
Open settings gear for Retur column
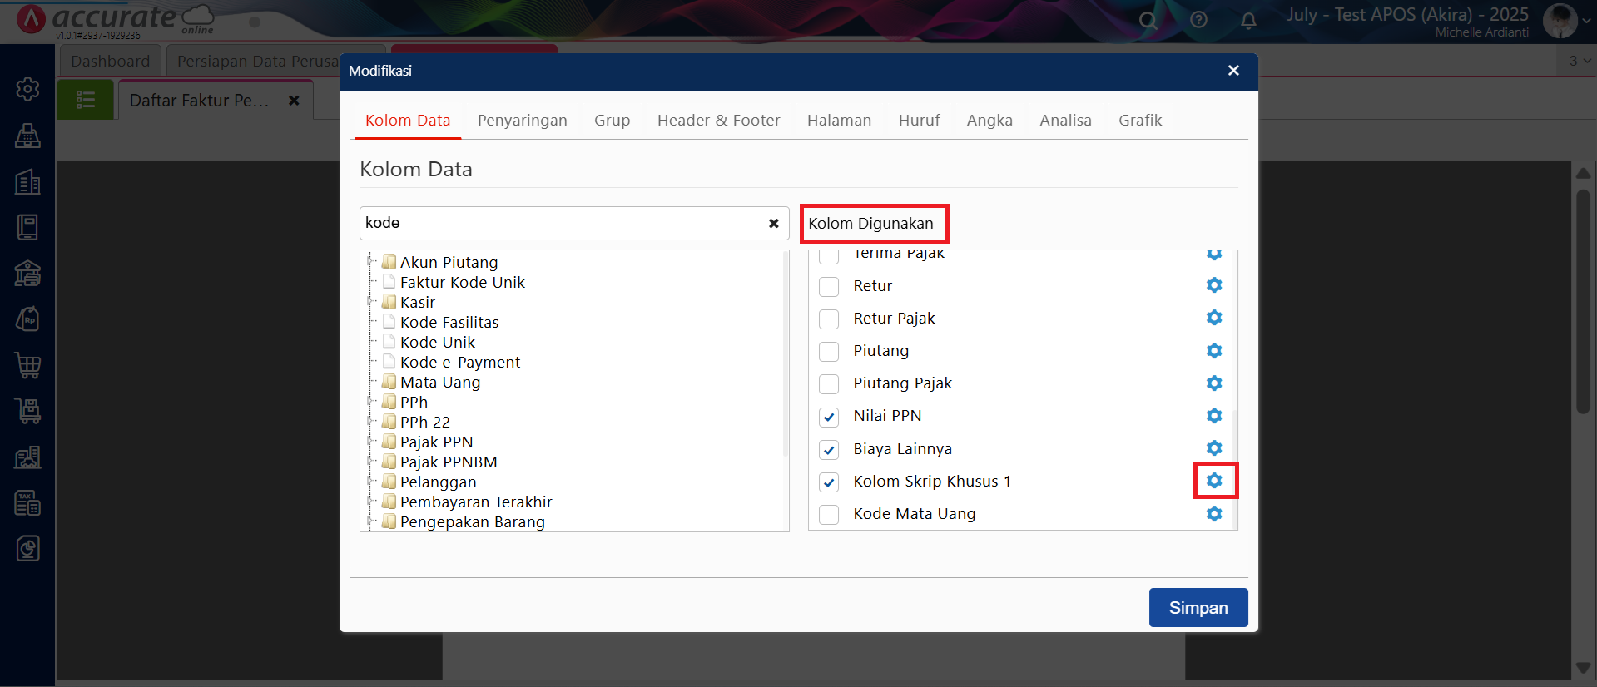[x=1214, y=285]
